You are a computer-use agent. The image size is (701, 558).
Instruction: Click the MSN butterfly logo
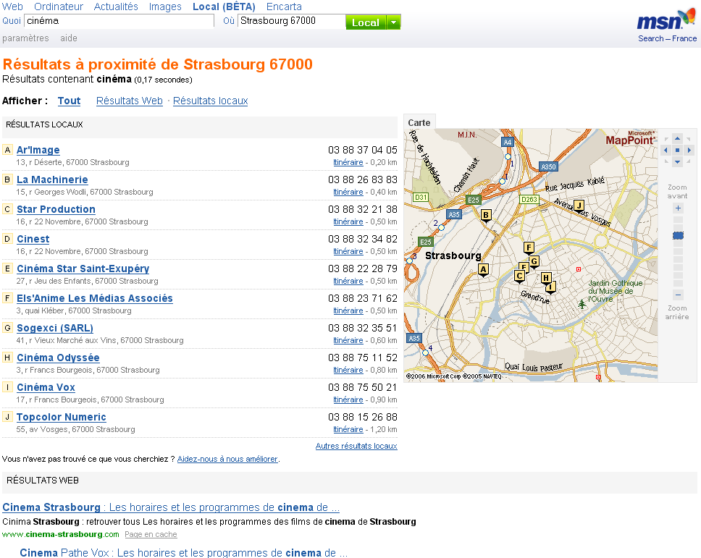click(666, 20)
